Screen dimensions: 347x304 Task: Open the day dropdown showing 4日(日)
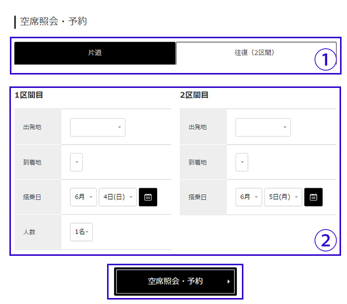117,197
